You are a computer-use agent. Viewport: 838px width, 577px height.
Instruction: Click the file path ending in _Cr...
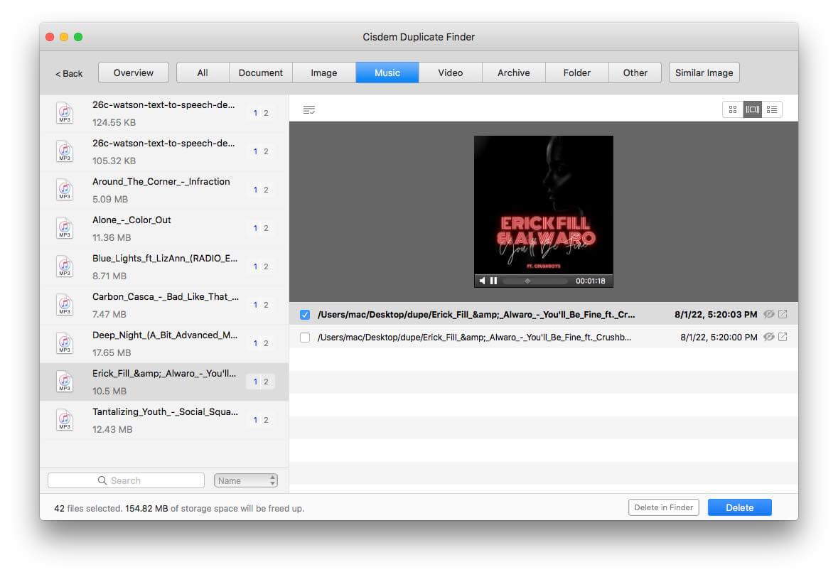point(476,315)
